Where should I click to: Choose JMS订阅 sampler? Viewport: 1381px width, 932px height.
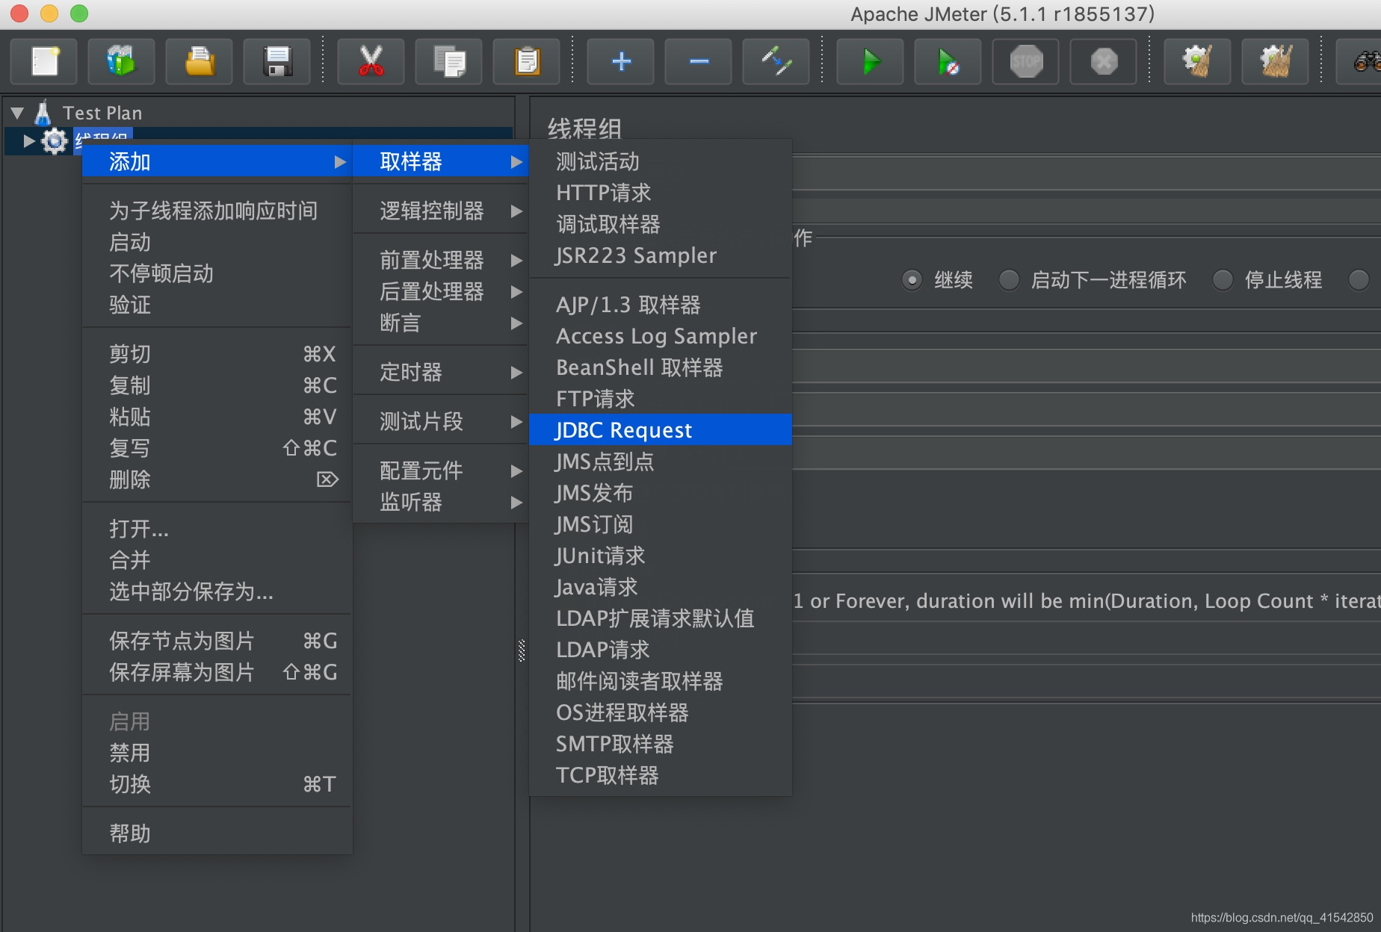click(x=661, y=524)
